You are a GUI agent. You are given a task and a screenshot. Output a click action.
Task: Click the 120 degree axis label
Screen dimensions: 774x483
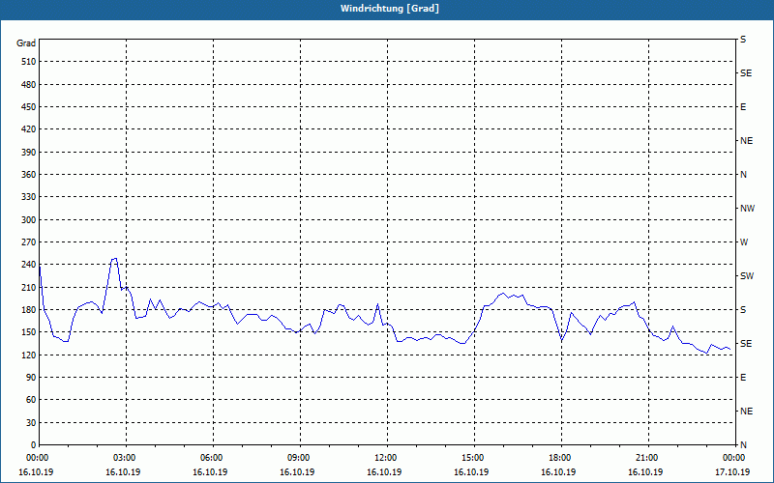[29, 355]
